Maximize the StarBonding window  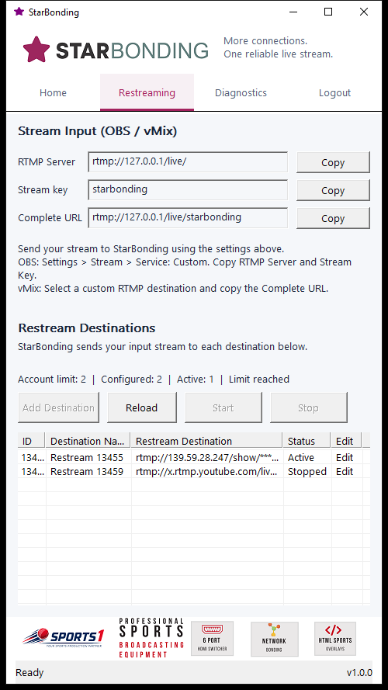[328, 12]
